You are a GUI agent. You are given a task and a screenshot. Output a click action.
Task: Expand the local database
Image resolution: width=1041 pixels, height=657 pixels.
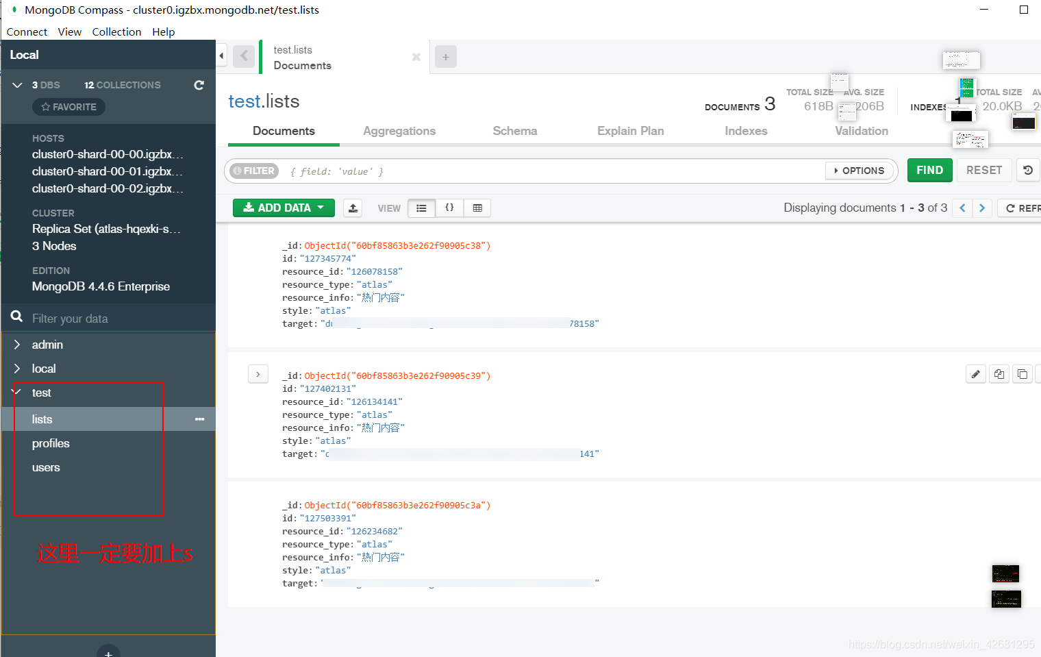17,369
